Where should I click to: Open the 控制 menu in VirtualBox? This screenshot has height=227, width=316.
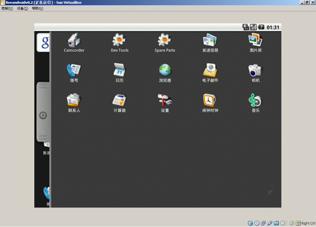pos(7,8)
